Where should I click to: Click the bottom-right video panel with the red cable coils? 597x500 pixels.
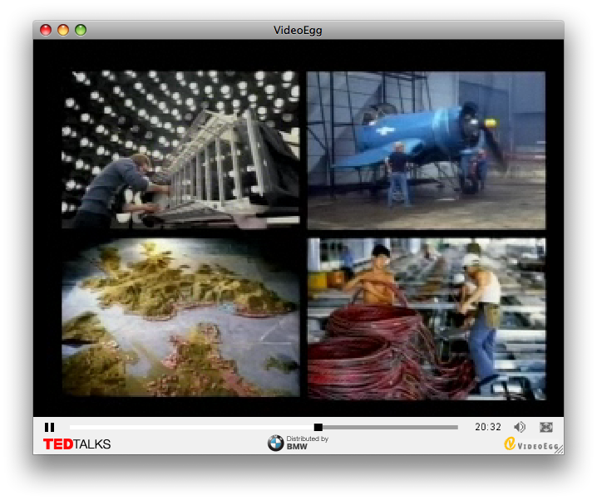coord(426,318)
